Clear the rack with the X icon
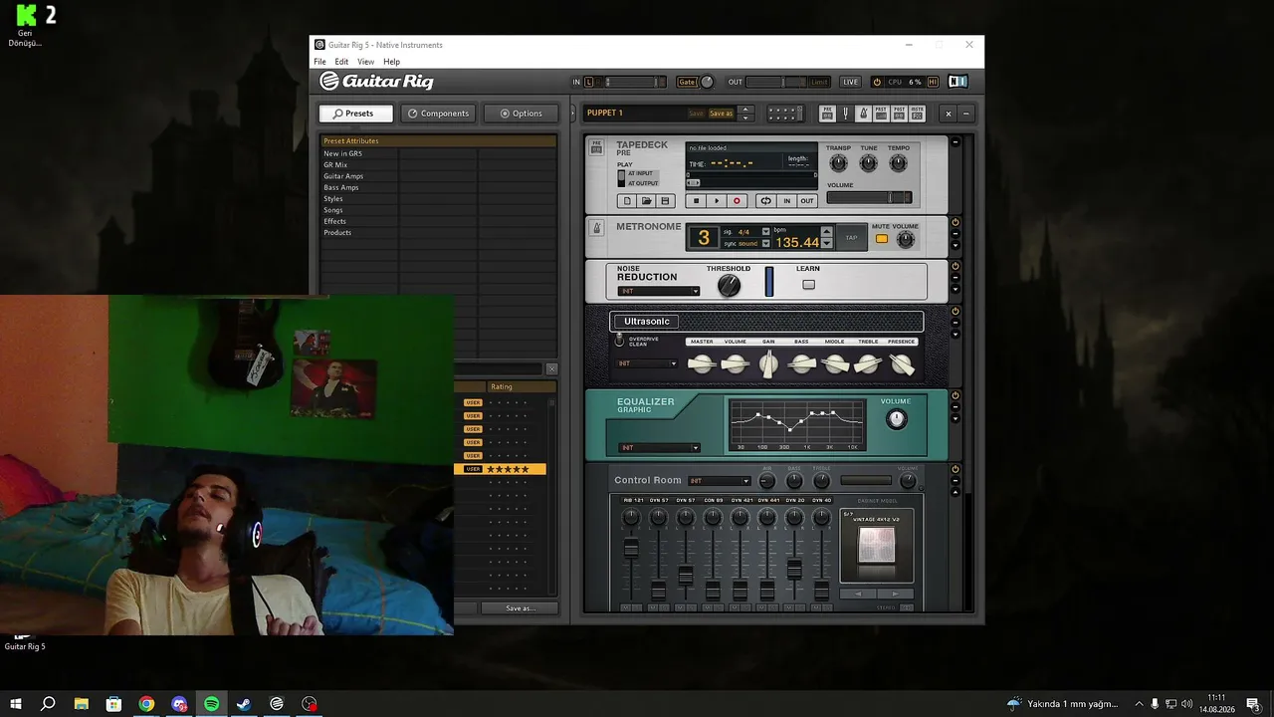Screen dimensions: 1274x717 tap(948, 114)
